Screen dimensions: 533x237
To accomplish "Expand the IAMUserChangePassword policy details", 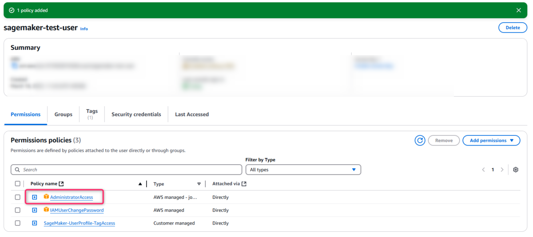I will point(35,210).
